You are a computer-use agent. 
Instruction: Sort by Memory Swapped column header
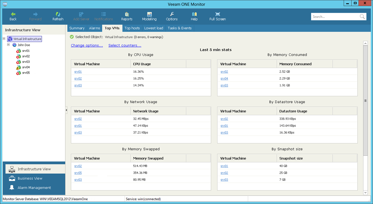[158, 158]
